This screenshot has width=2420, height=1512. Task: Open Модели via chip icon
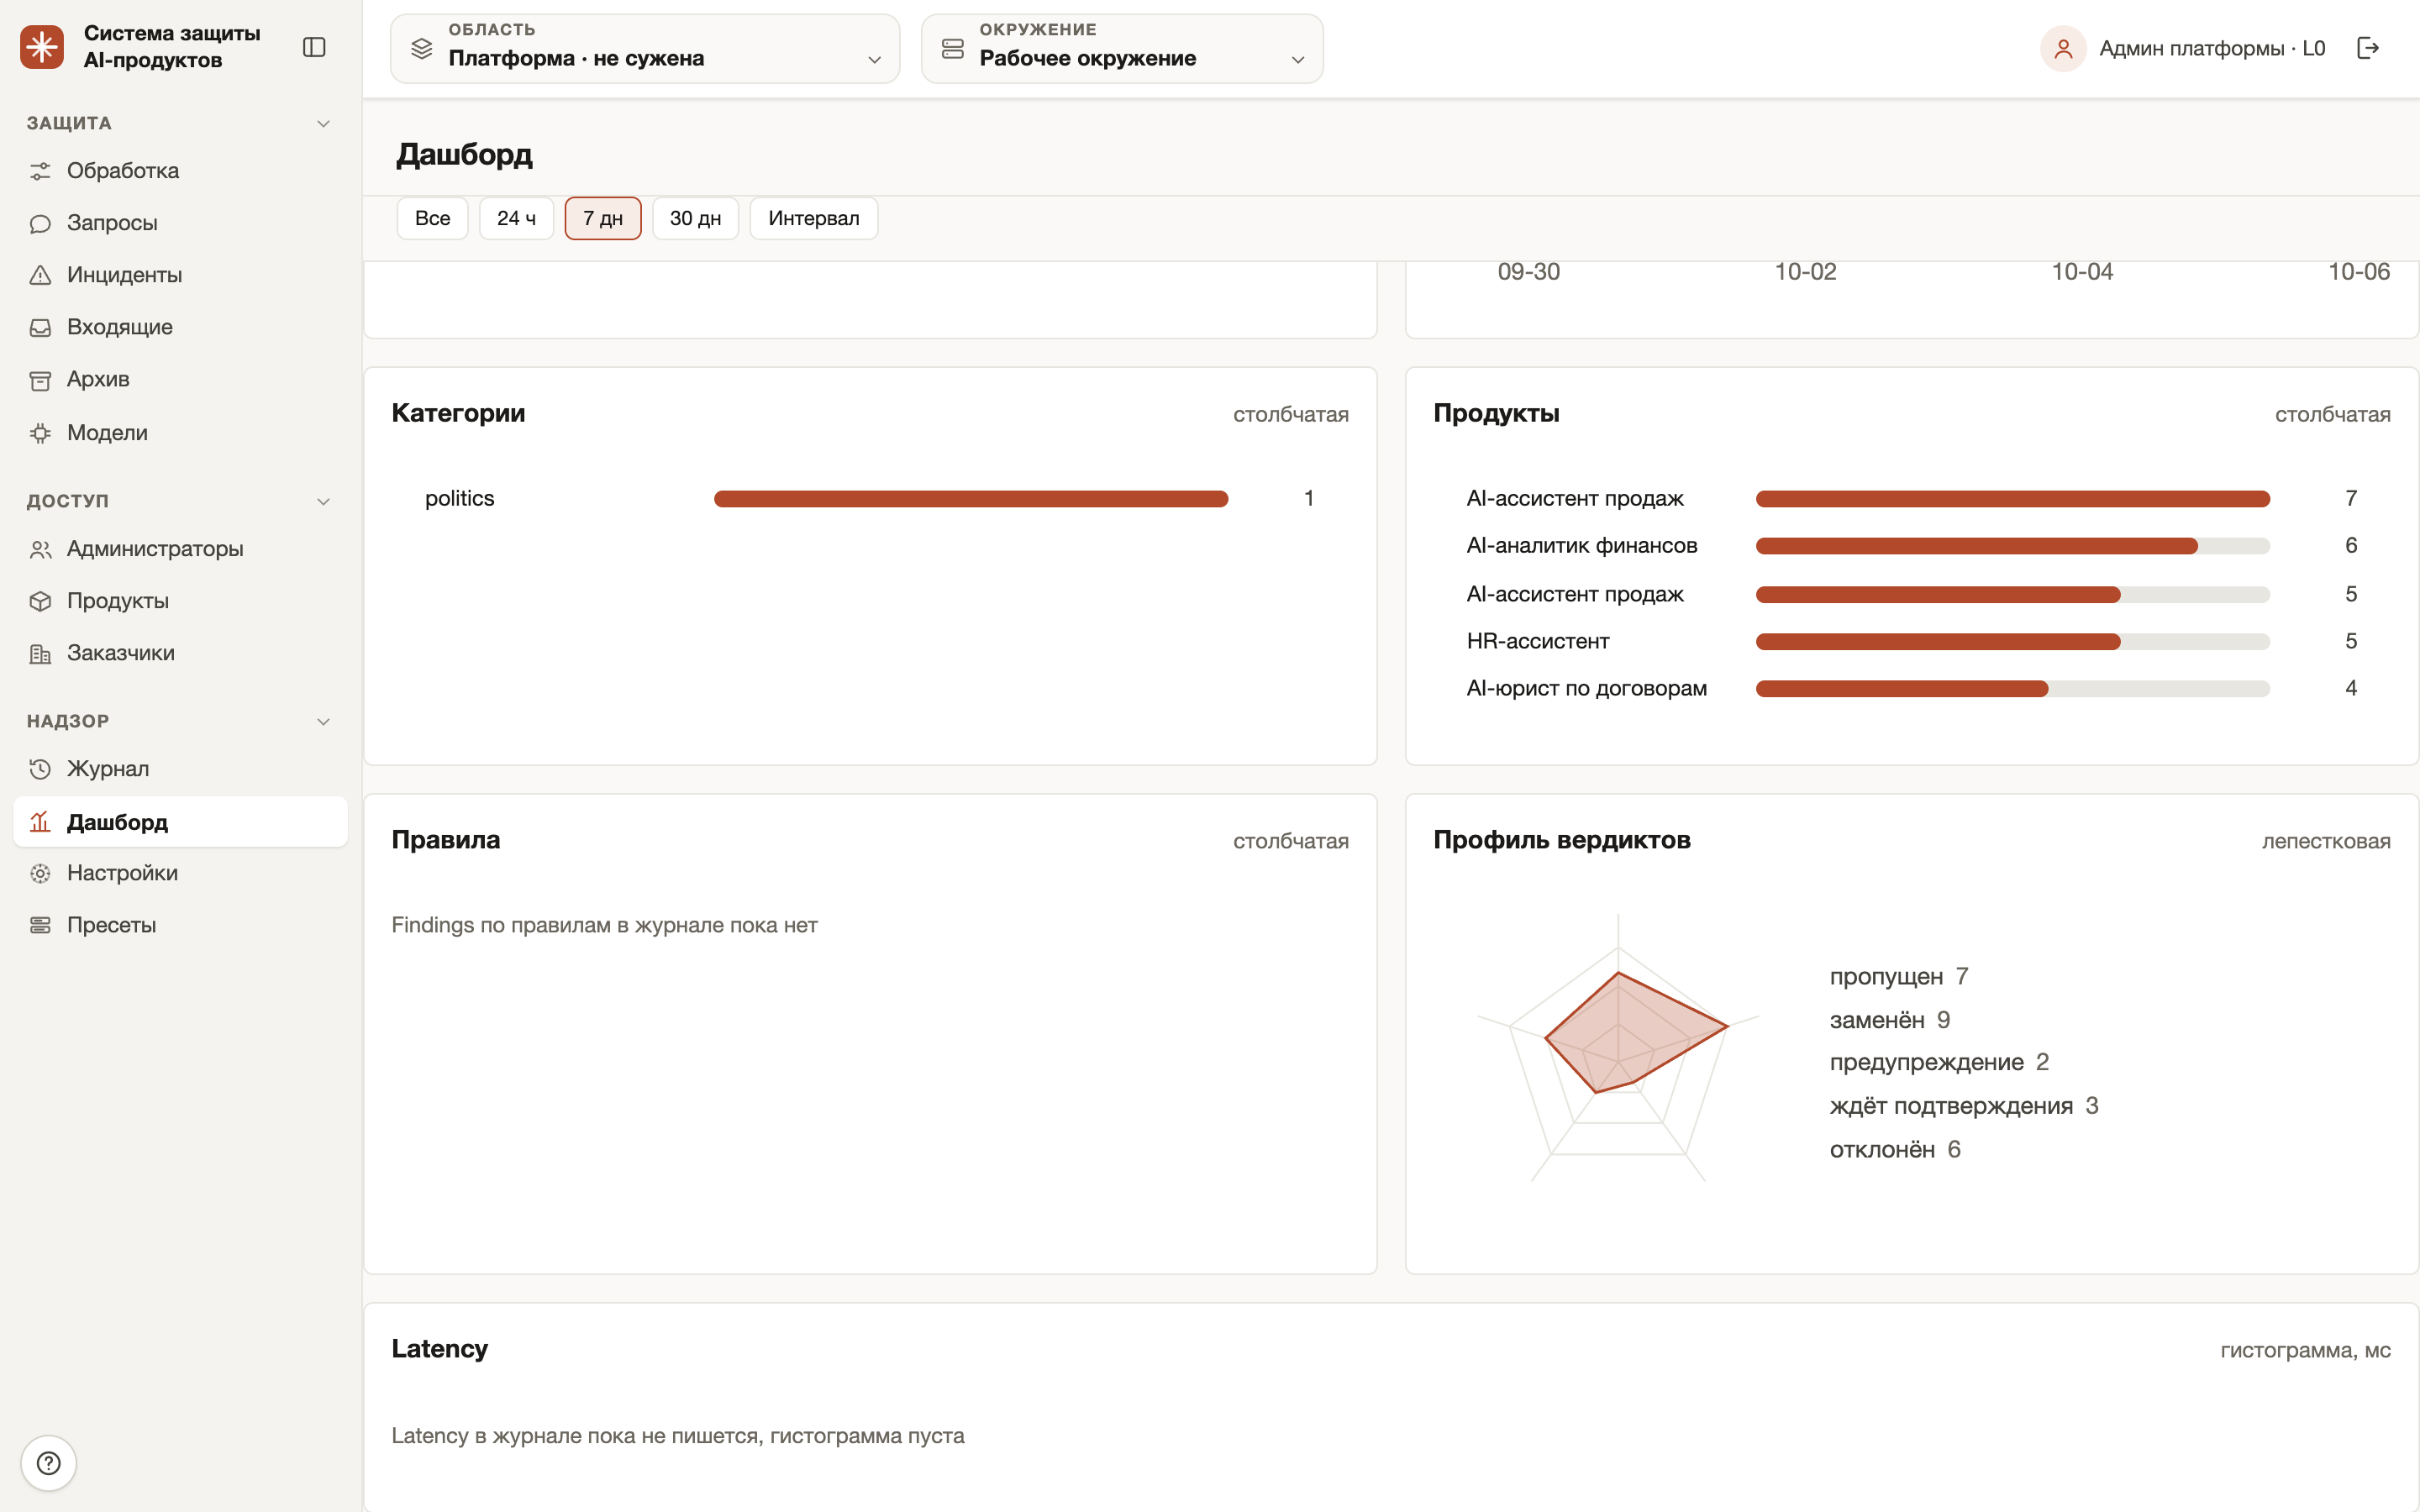click(40, 433)
